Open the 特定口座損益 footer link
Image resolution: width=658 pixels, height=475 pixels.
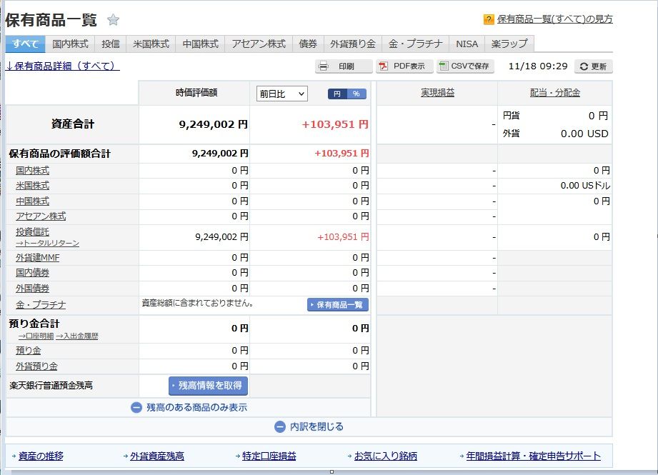[269, 456]
